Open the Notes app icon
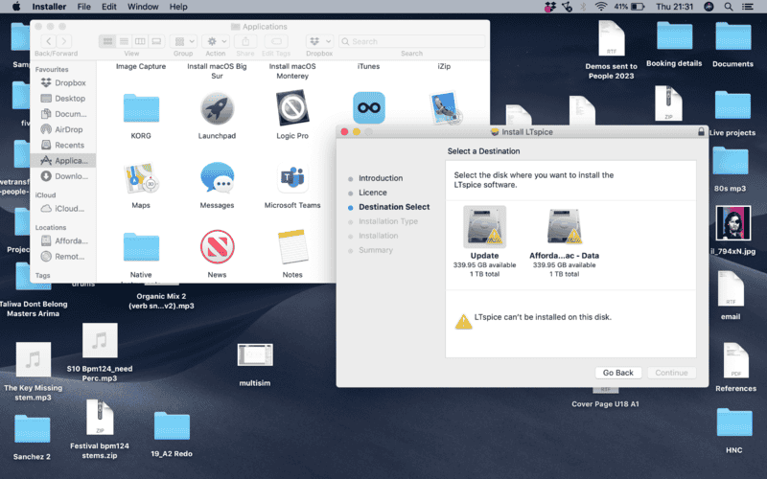The height and width of the screenshot is (479, 767). (x=292, y=247)
